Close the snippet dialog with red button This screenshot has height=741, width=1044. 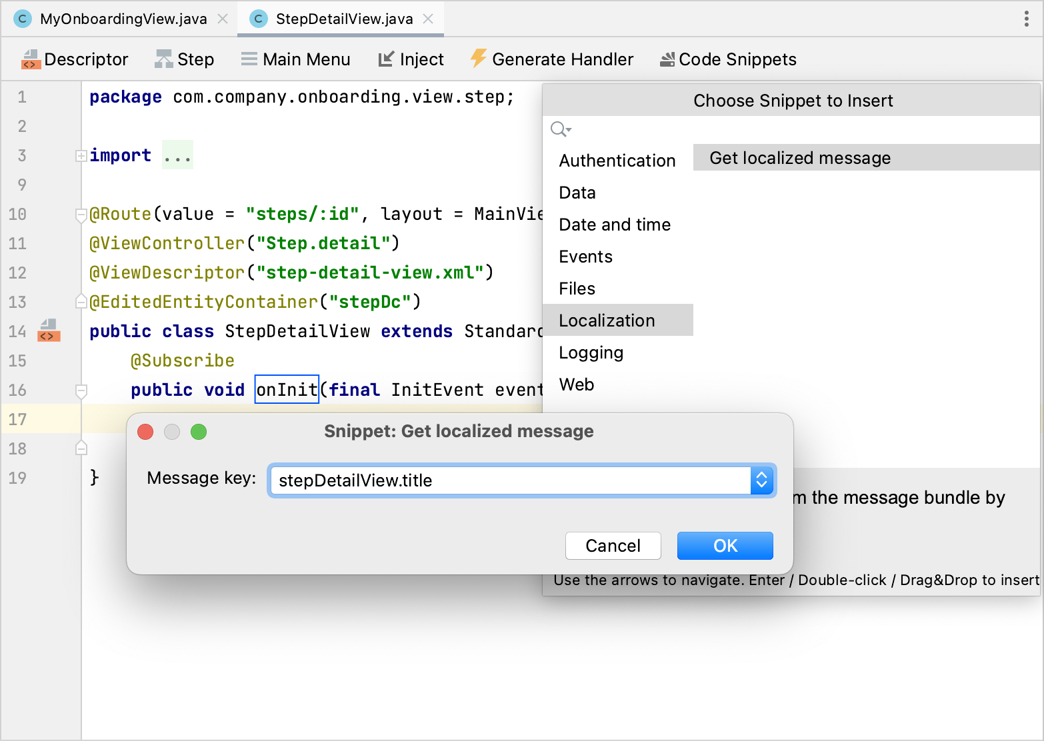click(x=145, y=432)
